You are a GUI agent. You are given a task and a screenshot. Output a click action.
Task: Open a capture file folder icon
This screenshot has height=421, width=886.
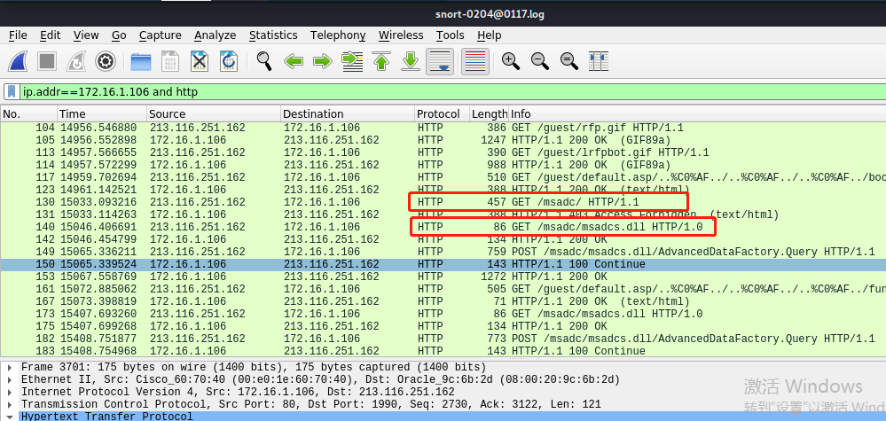(x=141, y=61)
